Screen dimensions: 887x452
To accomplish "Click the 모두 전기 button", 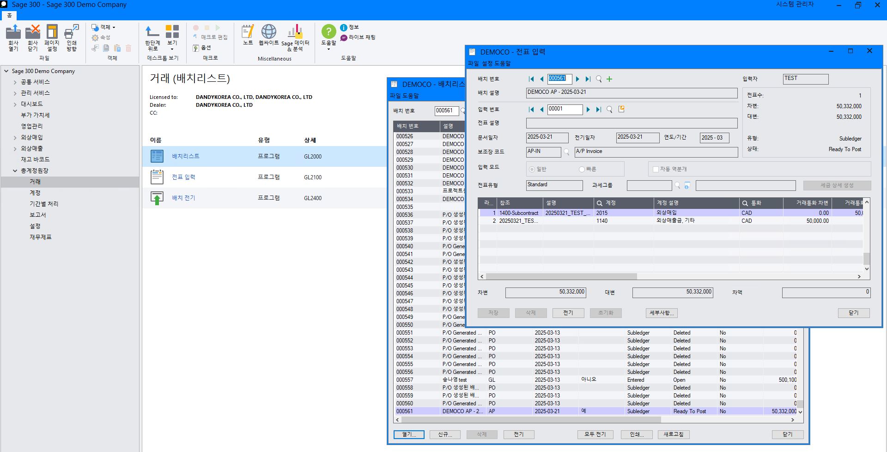I will [x=595, y=434].
